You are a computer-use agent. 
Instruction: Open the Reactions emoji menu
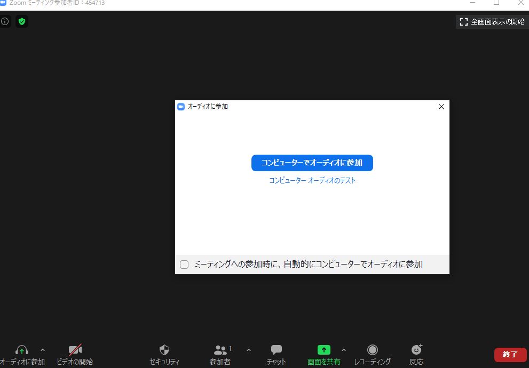point(416,350)
